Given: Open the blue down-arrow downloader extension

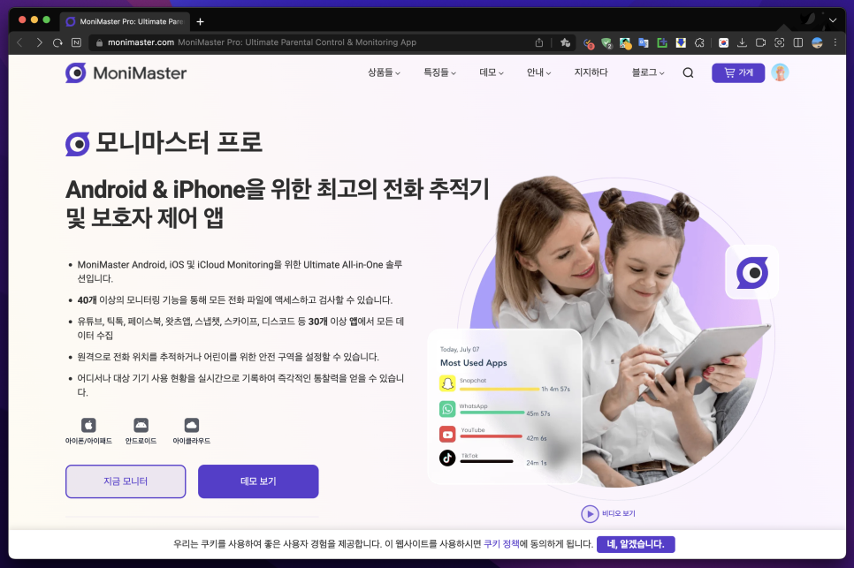Looking at the screenshot, I should [x=681, y=42].
